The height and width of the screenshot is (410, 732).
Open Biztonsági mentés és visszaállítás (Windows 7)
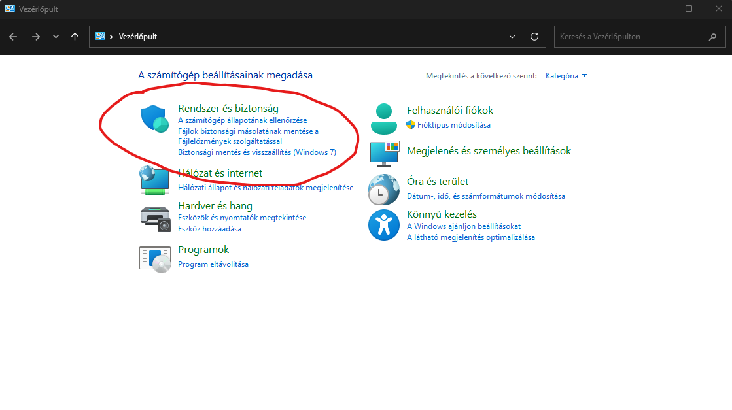257,152
